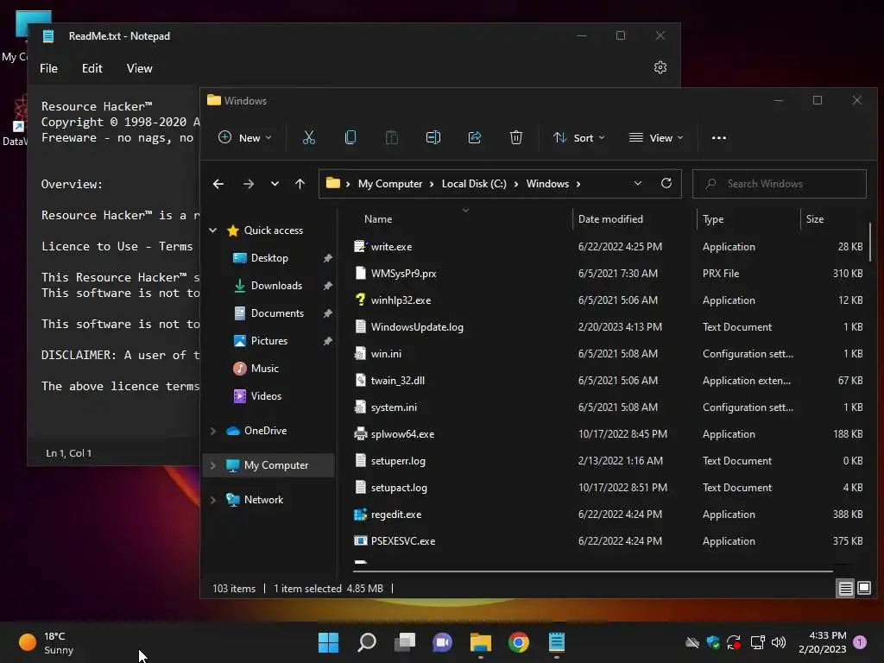Expand the Network tree node

point(212,500)
